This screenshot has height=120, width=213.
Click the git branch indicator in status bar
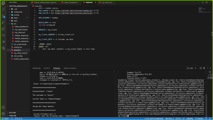click(x=5, y=119)
